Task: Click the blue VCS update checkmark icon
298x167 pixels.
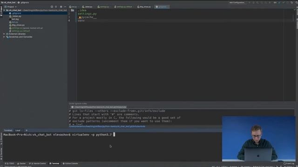Action: point(279,3)
